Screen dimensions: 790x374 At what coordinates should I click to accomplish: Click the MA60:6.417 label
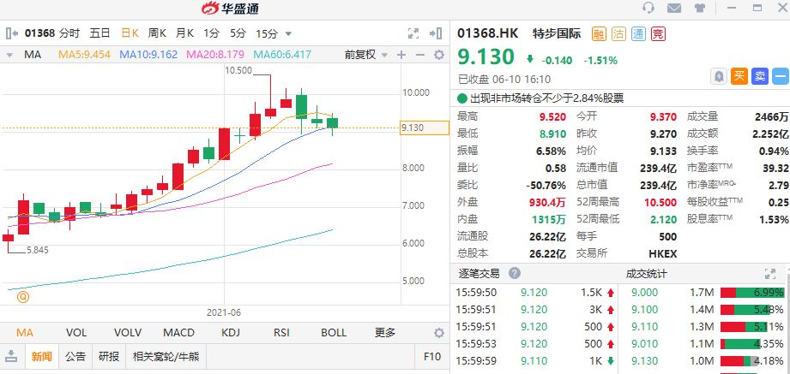tap(282, 55)
